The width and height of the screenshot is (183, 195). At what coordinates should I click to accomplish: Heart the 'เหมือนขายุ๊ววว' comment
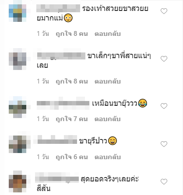click(x=164, y=106)
